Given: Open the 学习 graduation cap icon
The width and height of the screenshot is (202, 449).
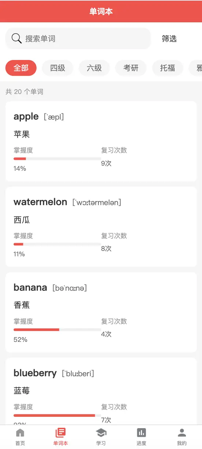Looking at the screenshot, I should [x=101, y=433].
